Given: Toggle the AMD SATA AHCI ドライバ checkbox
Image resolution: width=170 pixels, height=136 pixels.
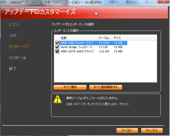Looking at the screenshot, I should click(x=57, y=52).
